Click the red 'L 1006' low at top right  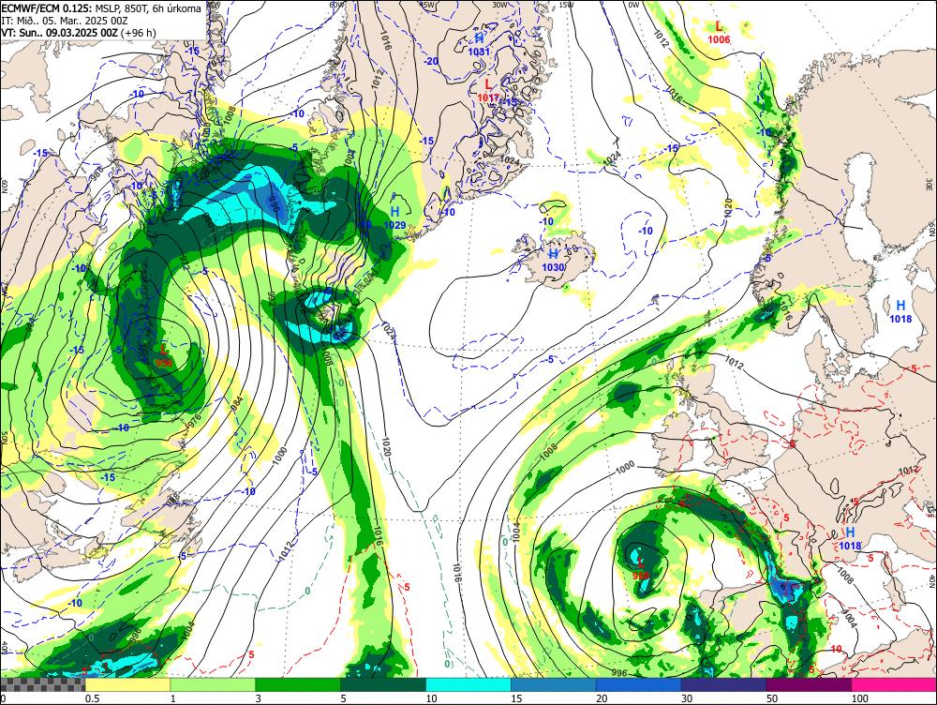[x=719, y=33]
